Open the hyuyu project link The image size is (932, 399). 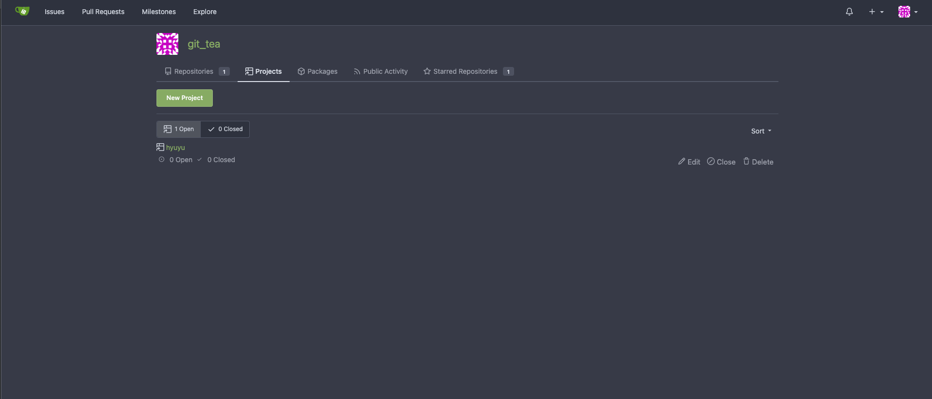(x=175, y=148)
